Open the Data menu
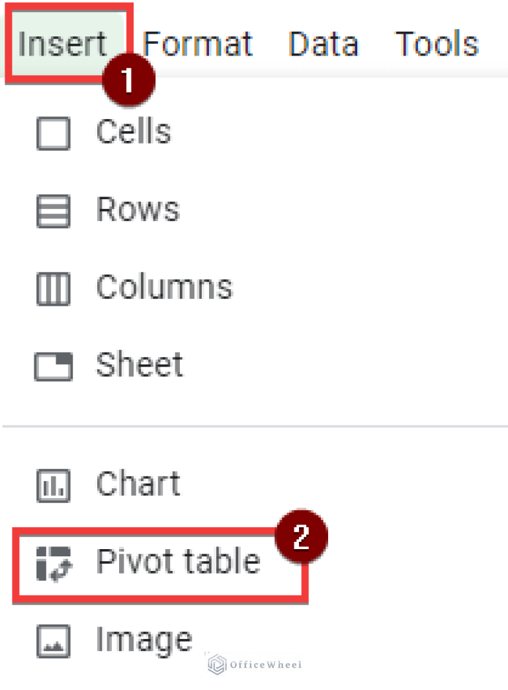 point(323,44)
